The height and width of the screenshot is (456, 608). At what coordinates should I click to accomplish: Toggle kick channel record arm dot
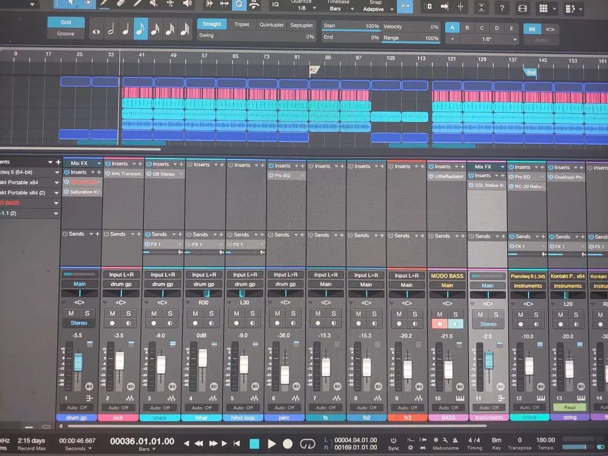pos(113,323)
